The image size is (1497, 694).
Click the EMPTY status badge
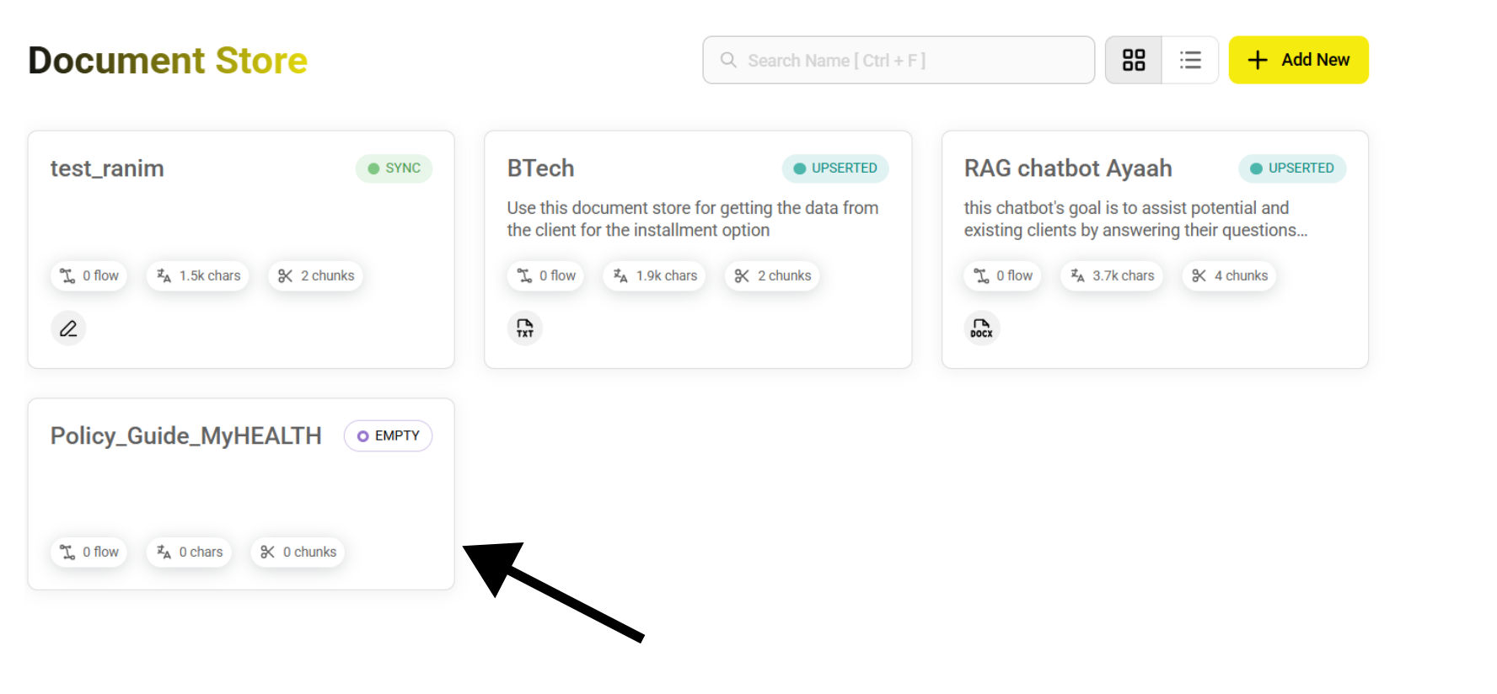[388, 436]
